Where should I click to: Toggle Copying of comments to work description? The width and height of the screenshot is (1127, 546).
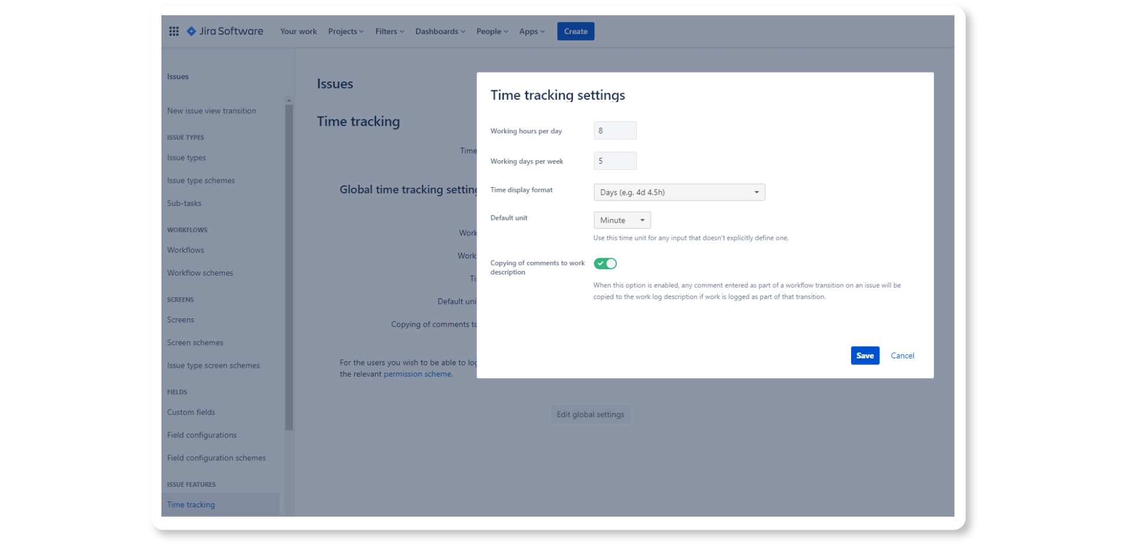pos(605,264)
